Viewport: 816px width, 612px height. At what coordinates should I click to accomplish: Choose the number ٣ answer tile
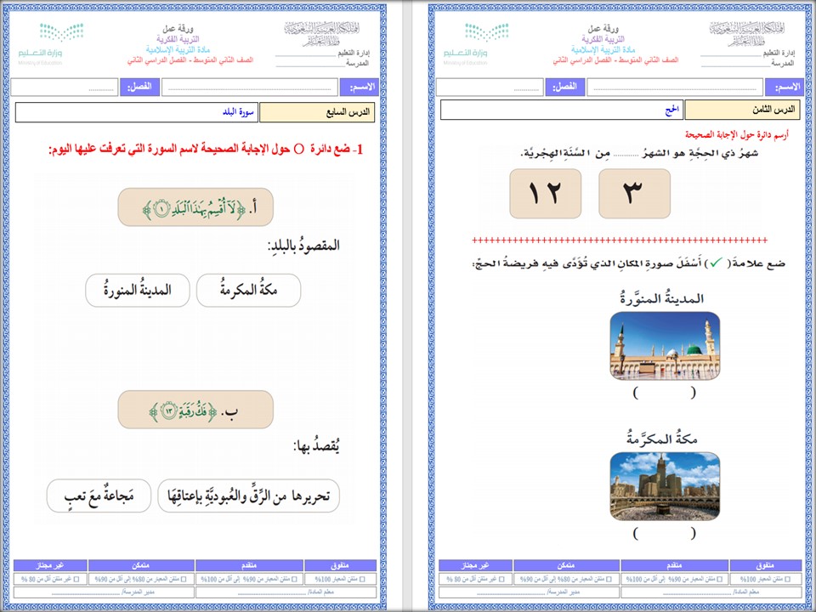click(x=634, y=194)
